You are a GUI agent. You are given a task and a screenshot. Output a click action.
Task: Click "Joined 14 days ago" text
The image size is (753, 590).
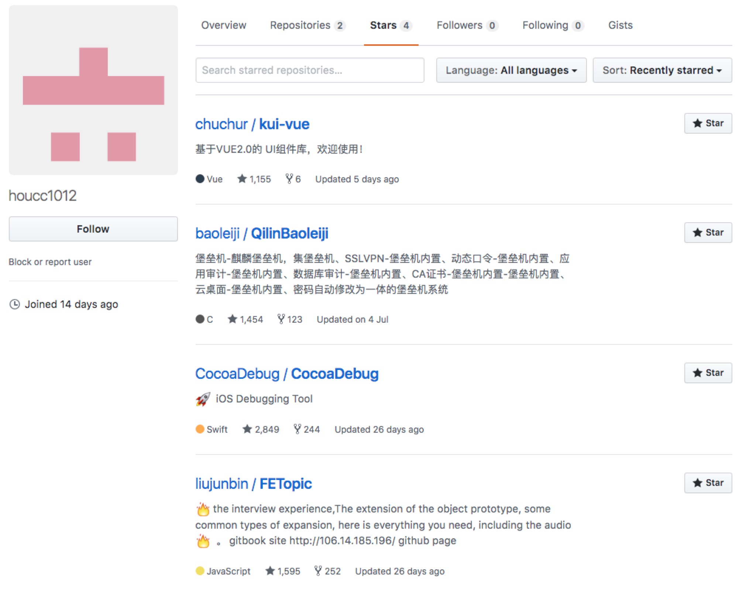(71, 304)
